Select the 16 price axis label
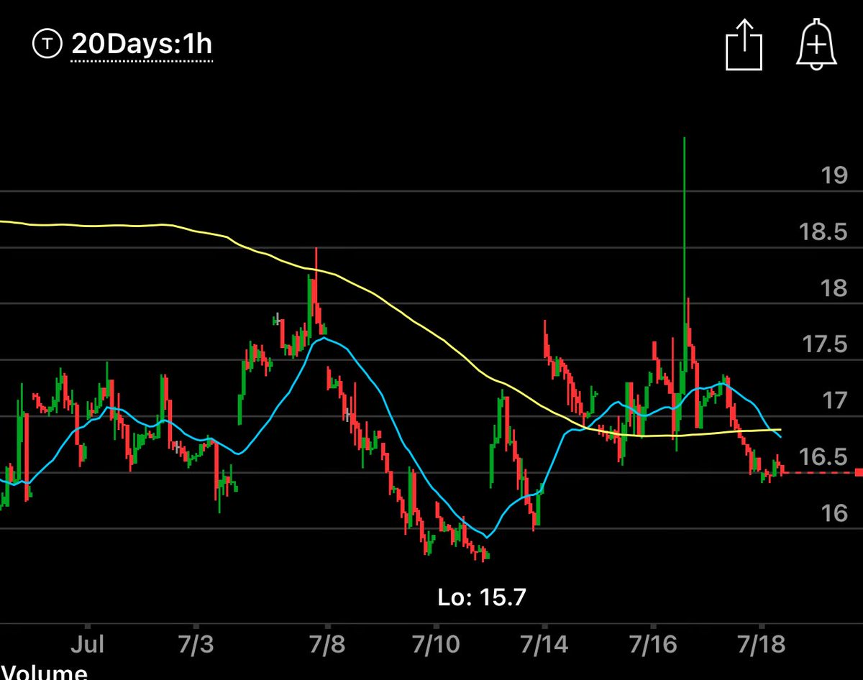This screenshot has height=680, width=863. click(835, 513)
